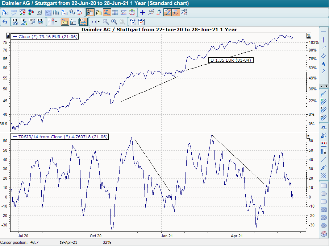Select the ellipse drawing tool

324,193
